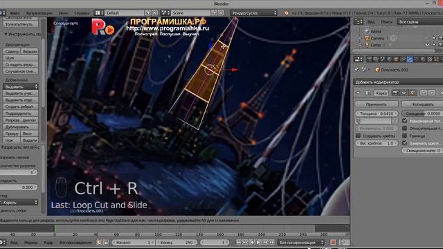Viewport: 443px width, 249px height.
Task: Open the Корень dropdown
Action: (19, 203)
